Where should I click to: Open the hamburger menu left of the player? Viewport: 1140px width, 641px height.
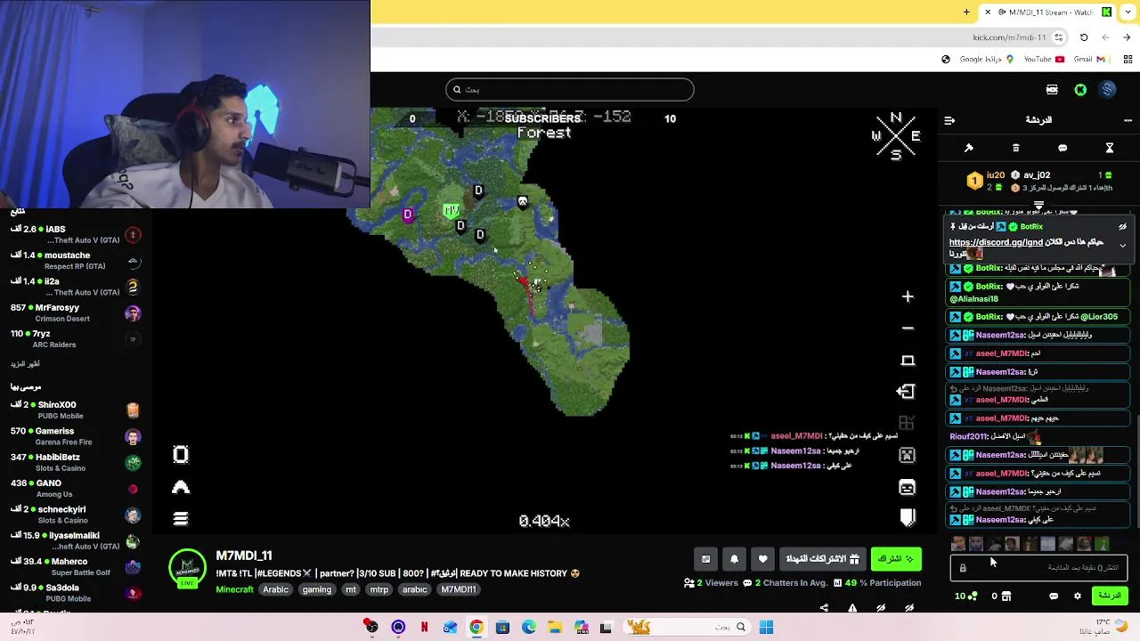tap(181, 519)
